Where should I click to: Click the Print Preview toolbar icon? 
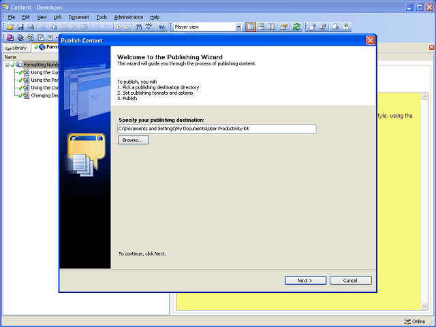pyautogui.click(x=31, y=27)
